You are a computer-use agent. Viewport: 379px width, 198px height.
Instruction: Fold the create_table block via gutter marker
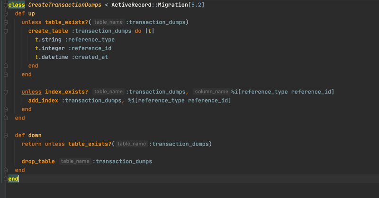click(6, 31)
